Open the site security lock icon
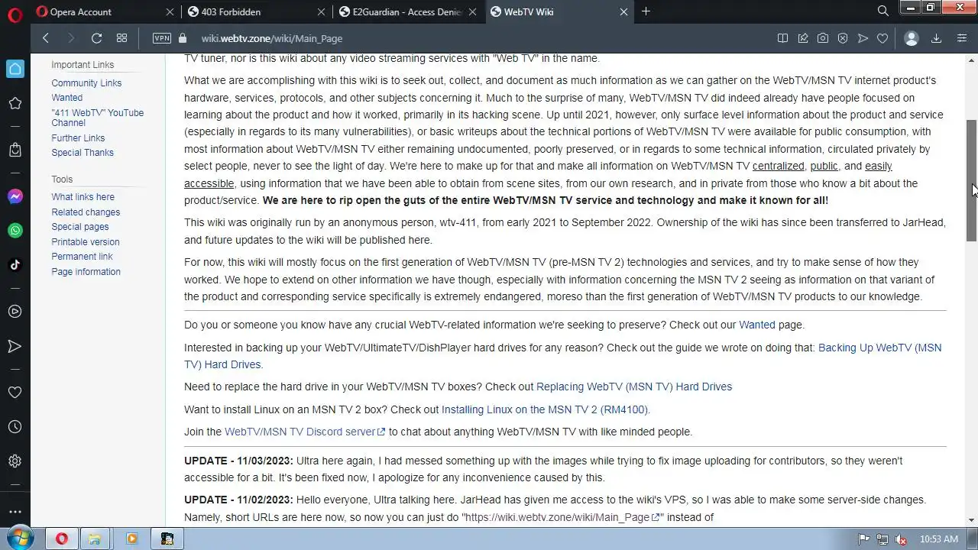The height and width of the screenshot is (550, 978). [182, 38]
